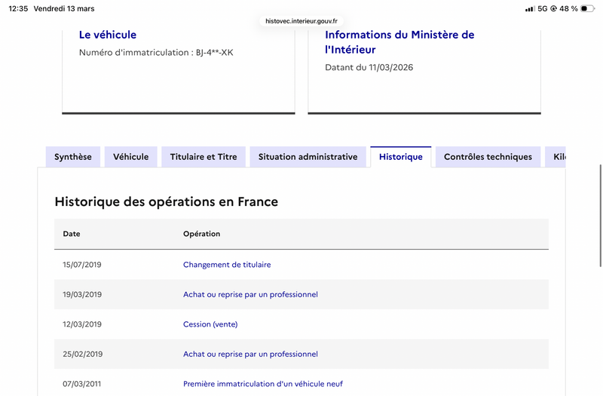Select the Historique tab
Viewport: 603px width, 396px height.
tap(401, 157)
